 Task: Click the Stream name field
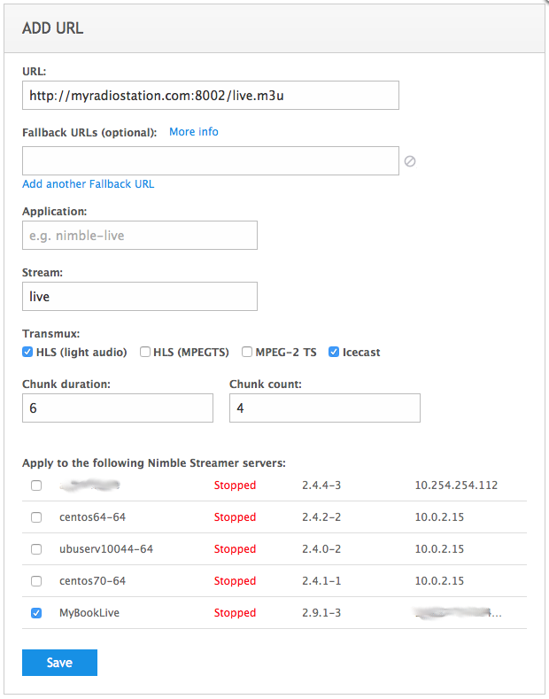point(140,297)
